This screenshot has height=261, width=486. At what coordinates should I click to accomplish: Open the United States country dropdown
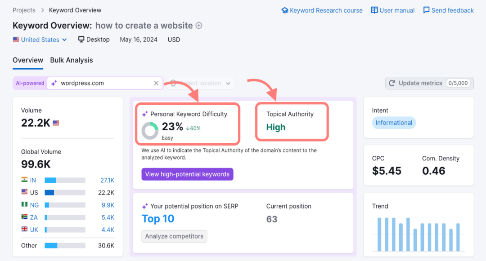point(40,40)
